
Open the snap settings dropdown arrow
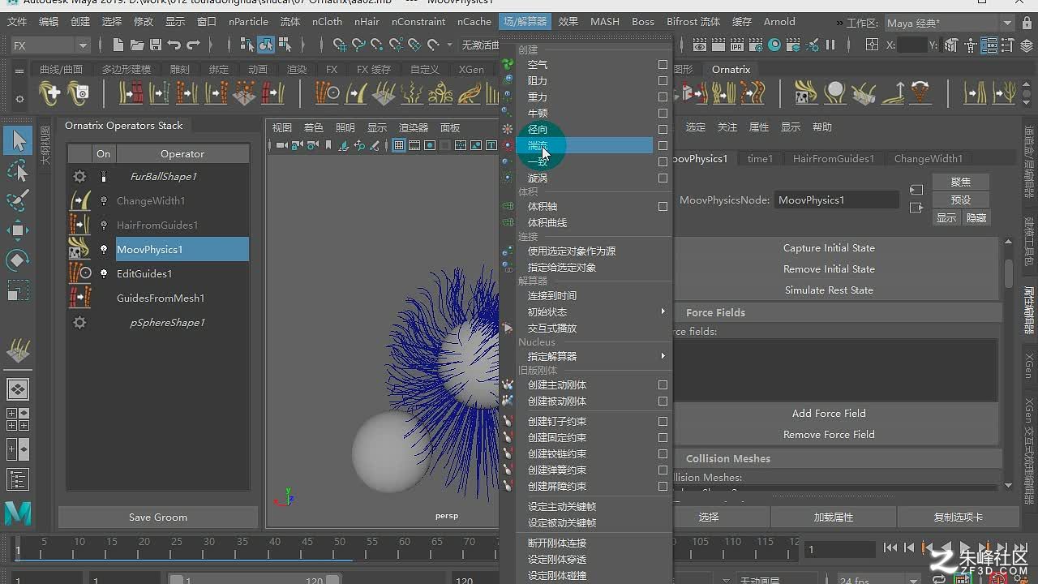click(451, 45)
